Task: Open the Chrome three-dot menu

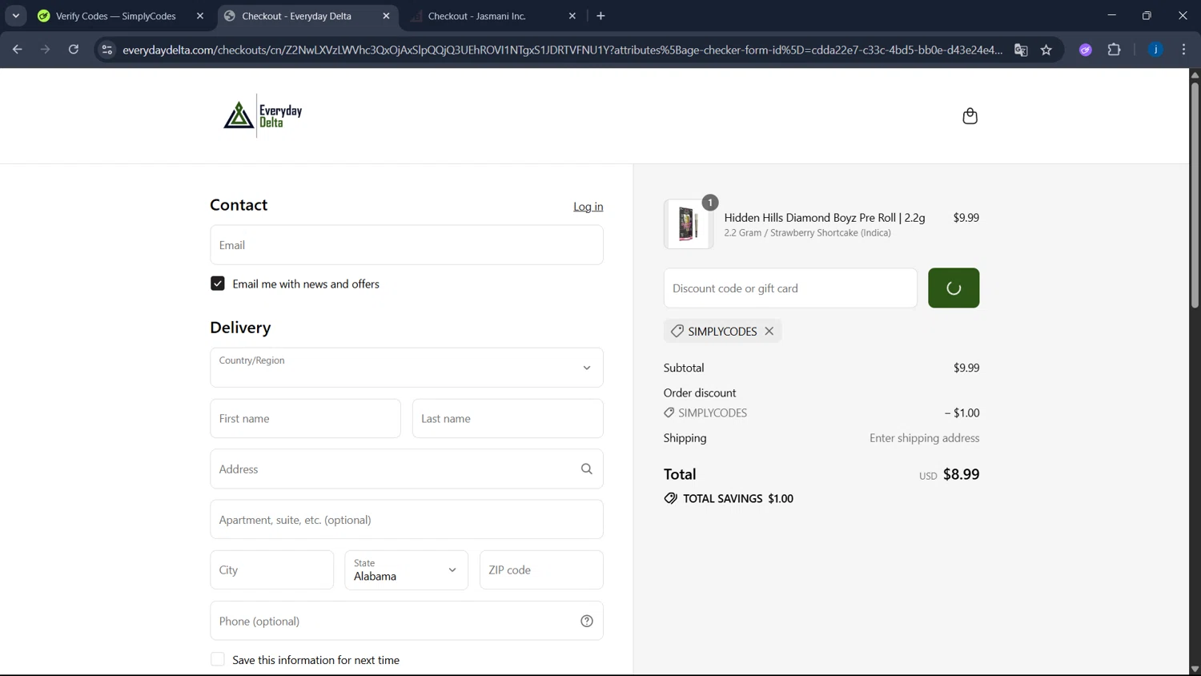Action: 1183,50
